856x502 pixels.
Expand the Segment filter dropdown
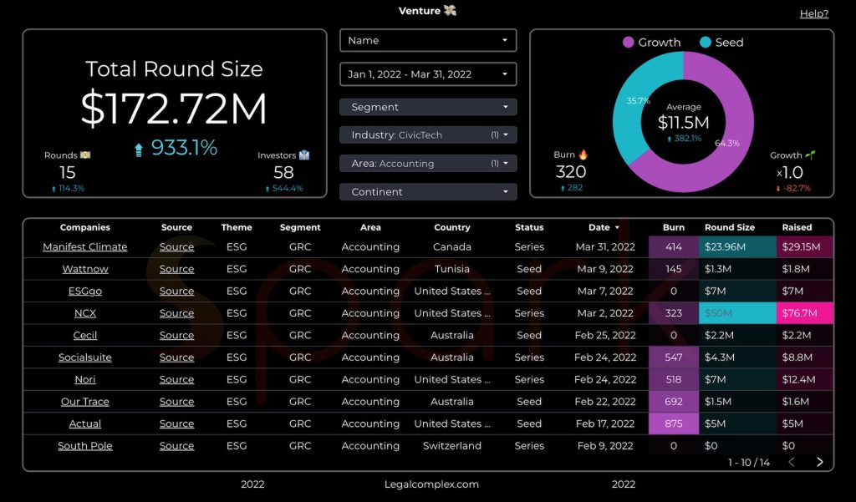(x=428, y=107)
